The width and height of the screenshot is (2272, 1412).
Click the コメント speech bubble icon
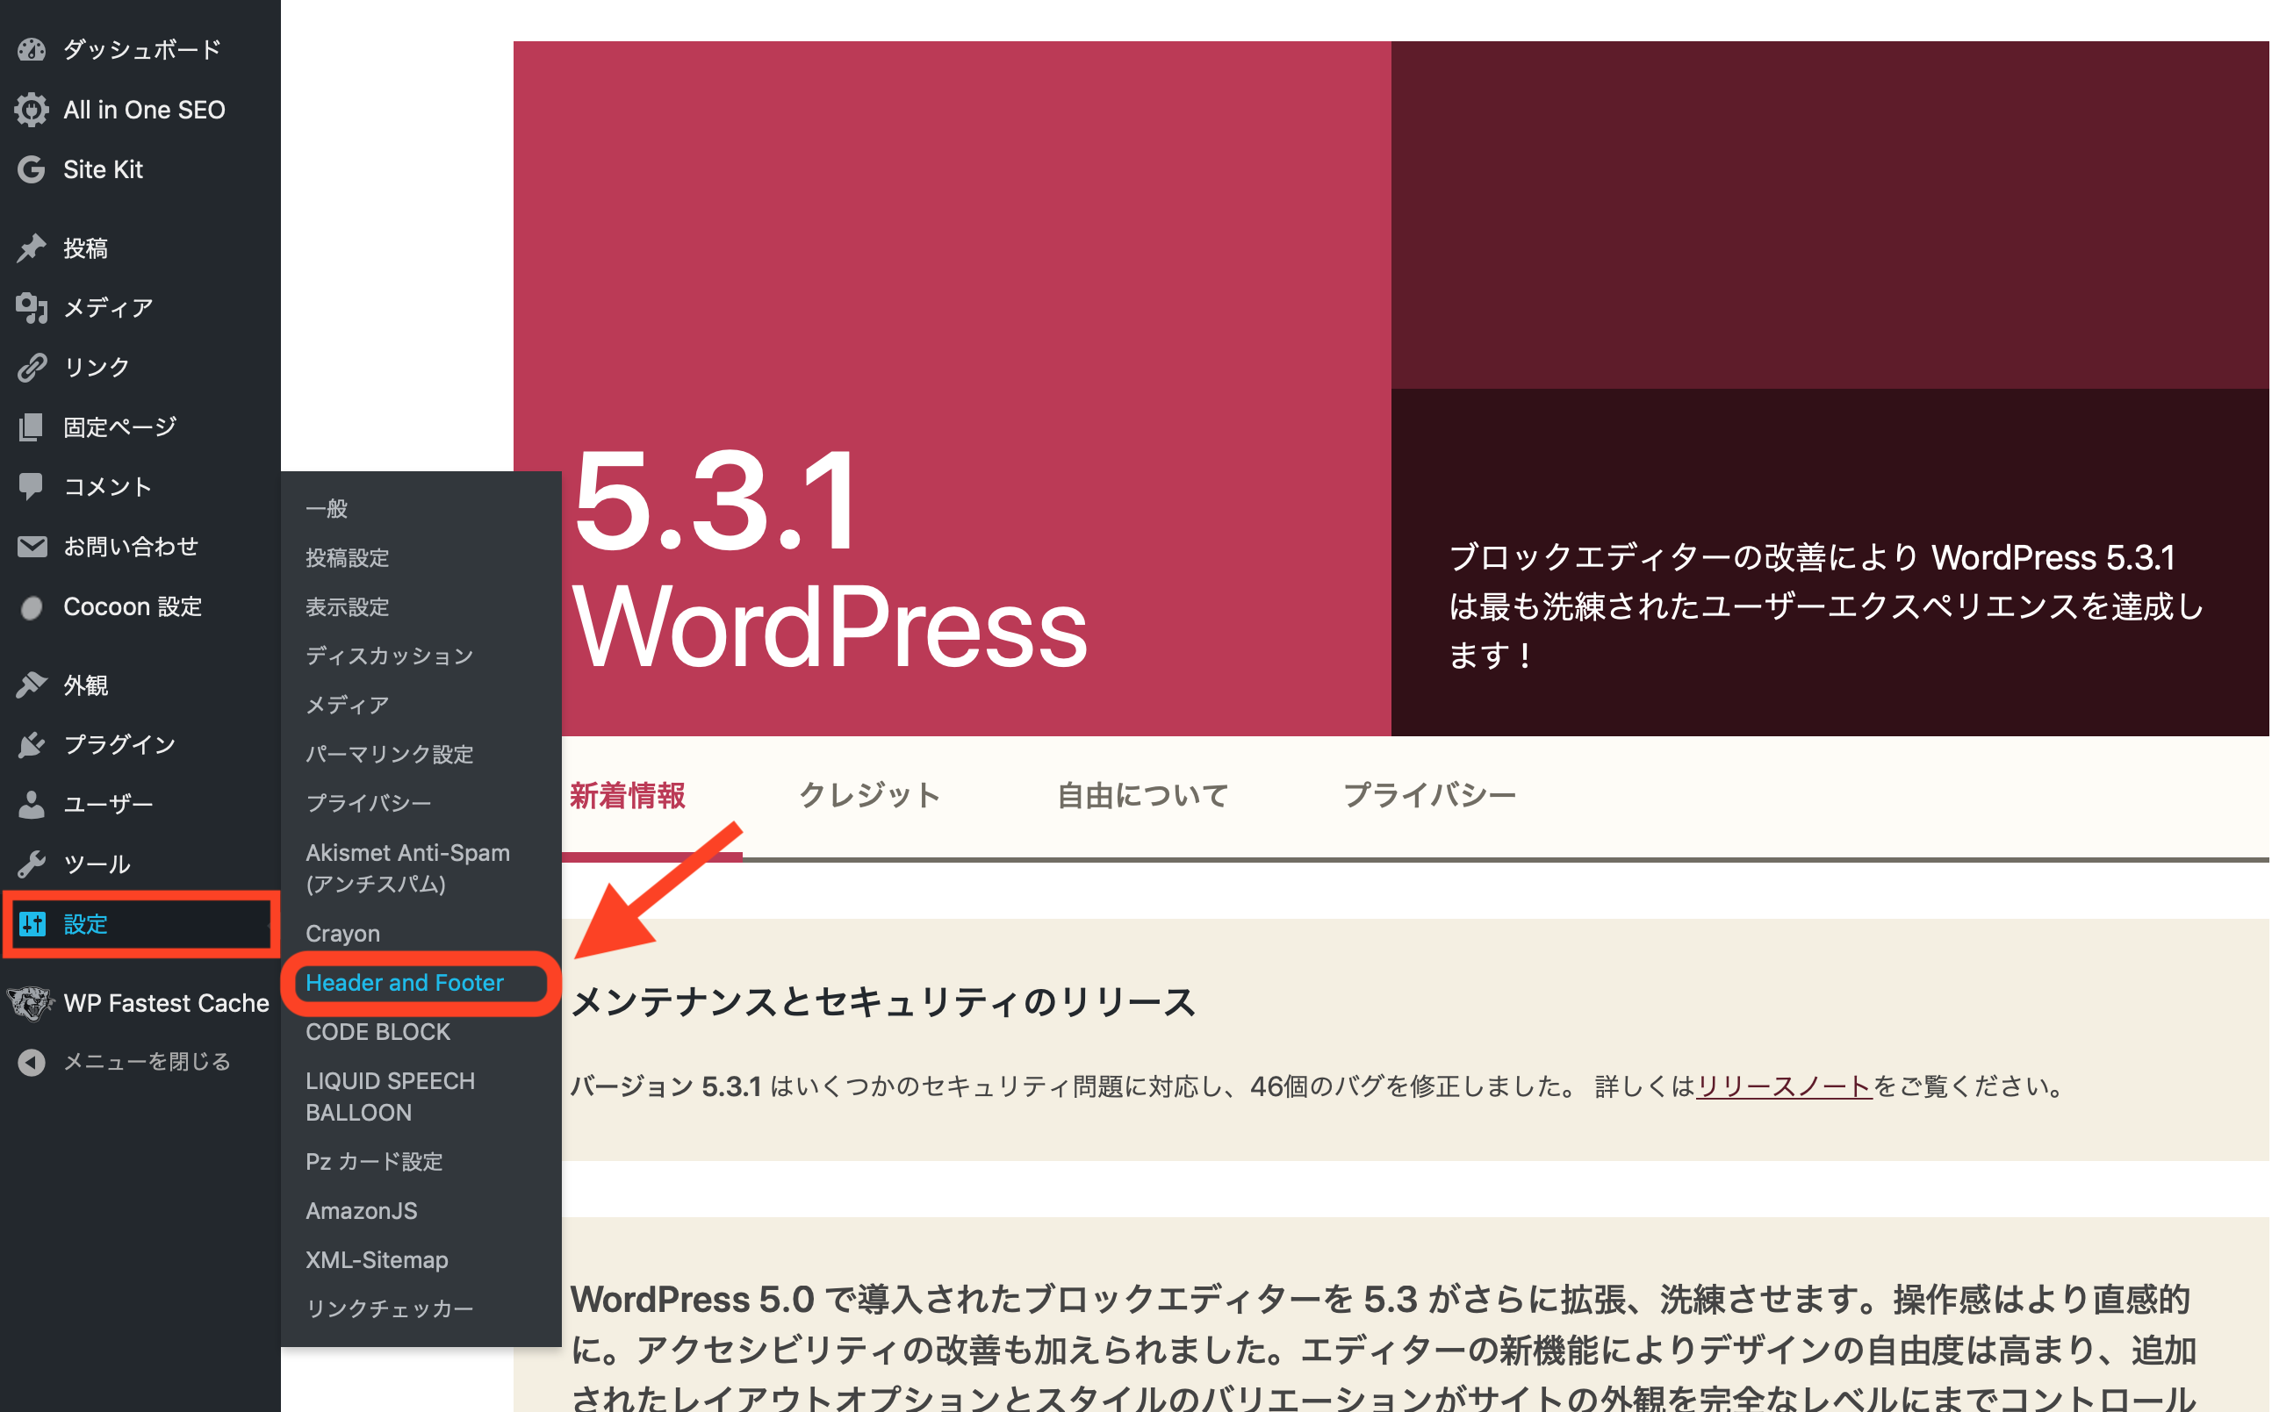[32, 486]
